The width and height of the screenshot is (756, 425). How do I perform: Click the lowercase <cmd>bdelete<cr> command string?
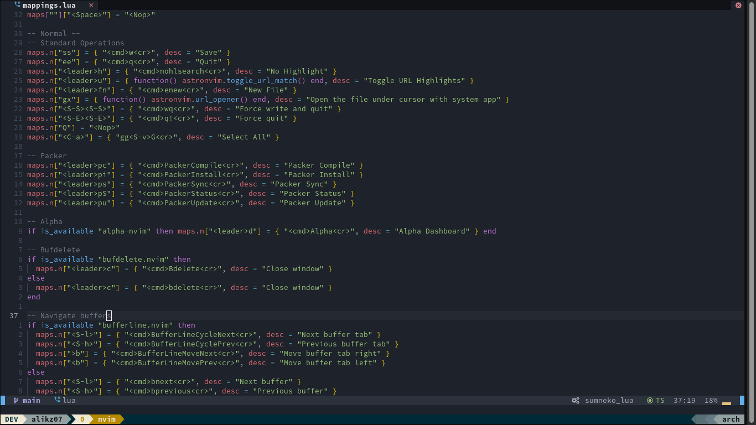click(182, 287)
